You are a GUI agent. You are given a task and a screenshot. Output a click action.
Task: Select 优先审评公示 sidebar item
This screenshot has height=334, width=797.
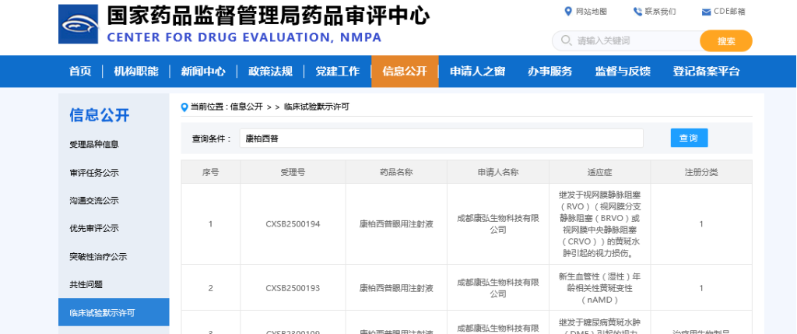pyautogui.click(x=94, y=228)
